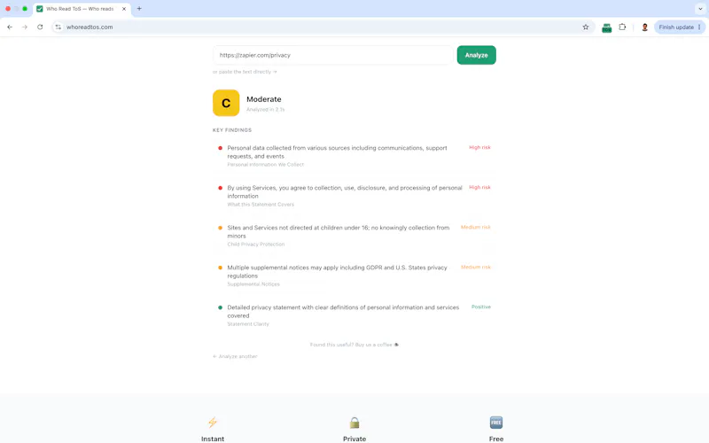
Task: Click High risk label for By using Services
Action: click(x=479, y=187)
